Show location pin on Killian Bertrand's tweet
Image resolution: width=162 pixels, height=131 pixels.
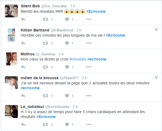click(156, 30)
